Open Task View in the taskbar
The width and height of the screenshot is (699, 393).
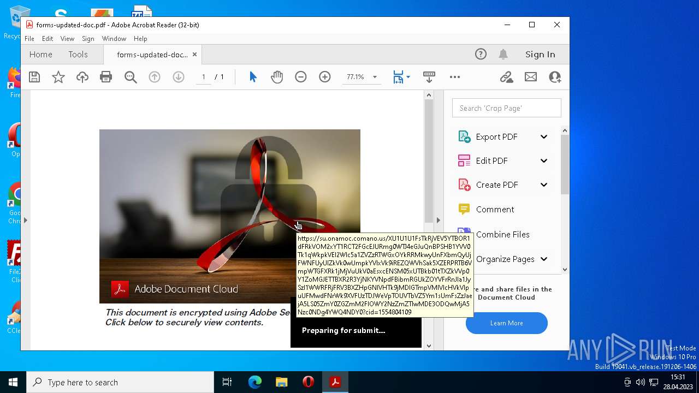pyautogui.click(x=227, y=382)
